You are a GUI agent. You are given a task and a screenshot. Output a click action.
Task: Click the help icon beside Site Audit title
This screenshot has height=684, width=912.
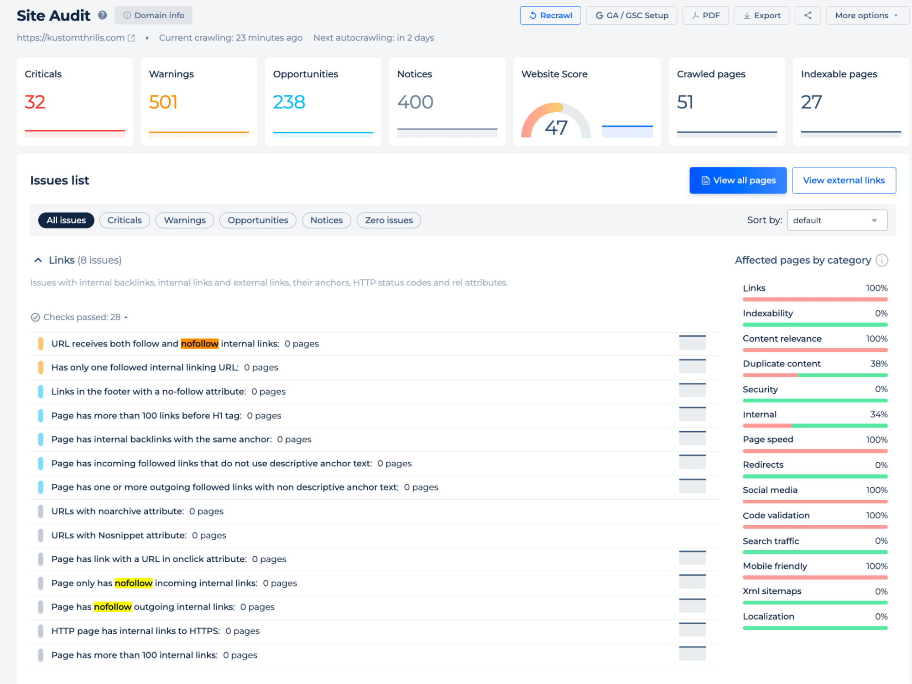(102, 15)
